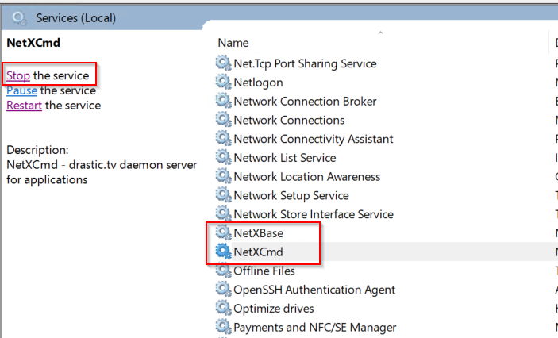Select gear icon beside Optimize drives
This screenshot has width=558, height=338.
tap(224, 309)
